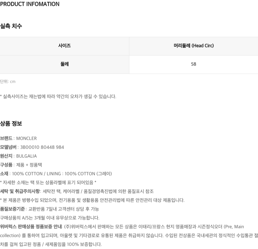Click the origin text BULGALIA

[x=27, y=156]
